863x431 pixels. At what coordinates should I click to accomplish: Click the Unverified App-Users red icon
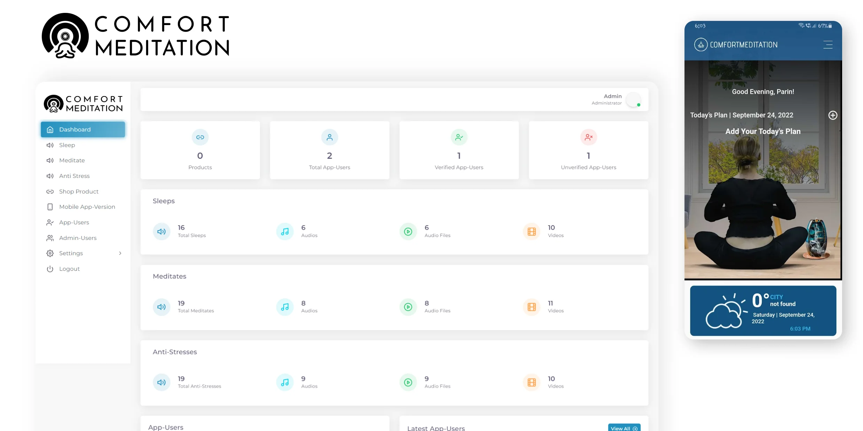point(588,137)
